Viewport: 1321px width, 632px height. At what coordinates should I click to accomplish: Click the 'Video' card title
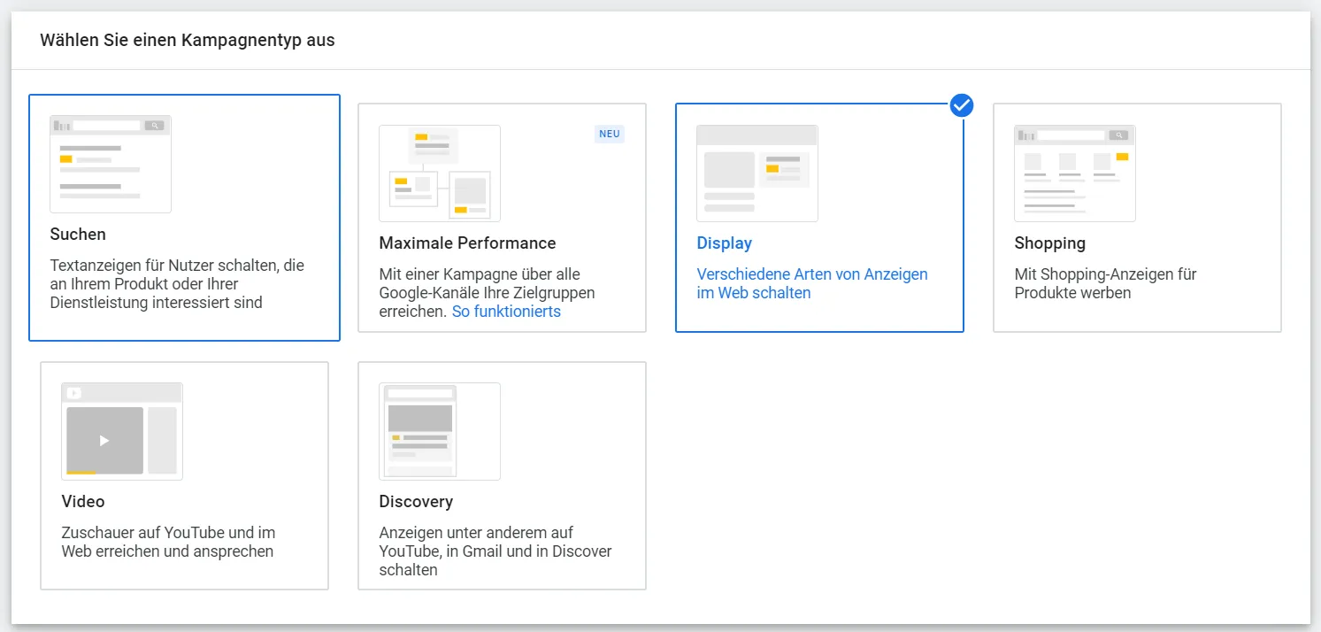pos(83,502)
